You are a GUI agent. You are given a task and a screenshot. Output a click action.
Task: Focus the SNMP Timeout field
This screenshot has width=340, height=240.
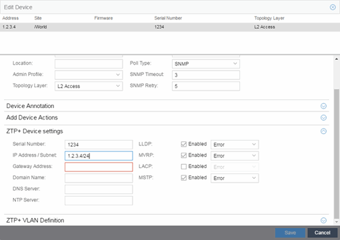click(x=206, y=75)
